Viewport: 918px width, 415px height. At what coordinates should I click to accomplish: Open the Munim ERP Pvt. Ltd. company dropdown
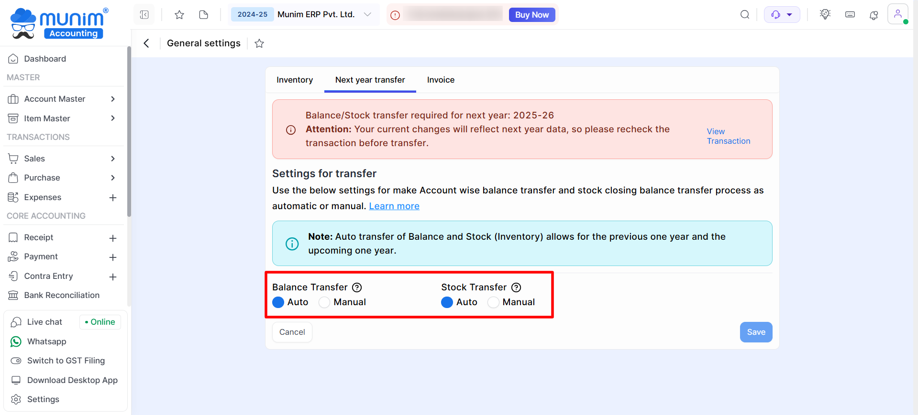pyautogui.click(x=367, y=14)
